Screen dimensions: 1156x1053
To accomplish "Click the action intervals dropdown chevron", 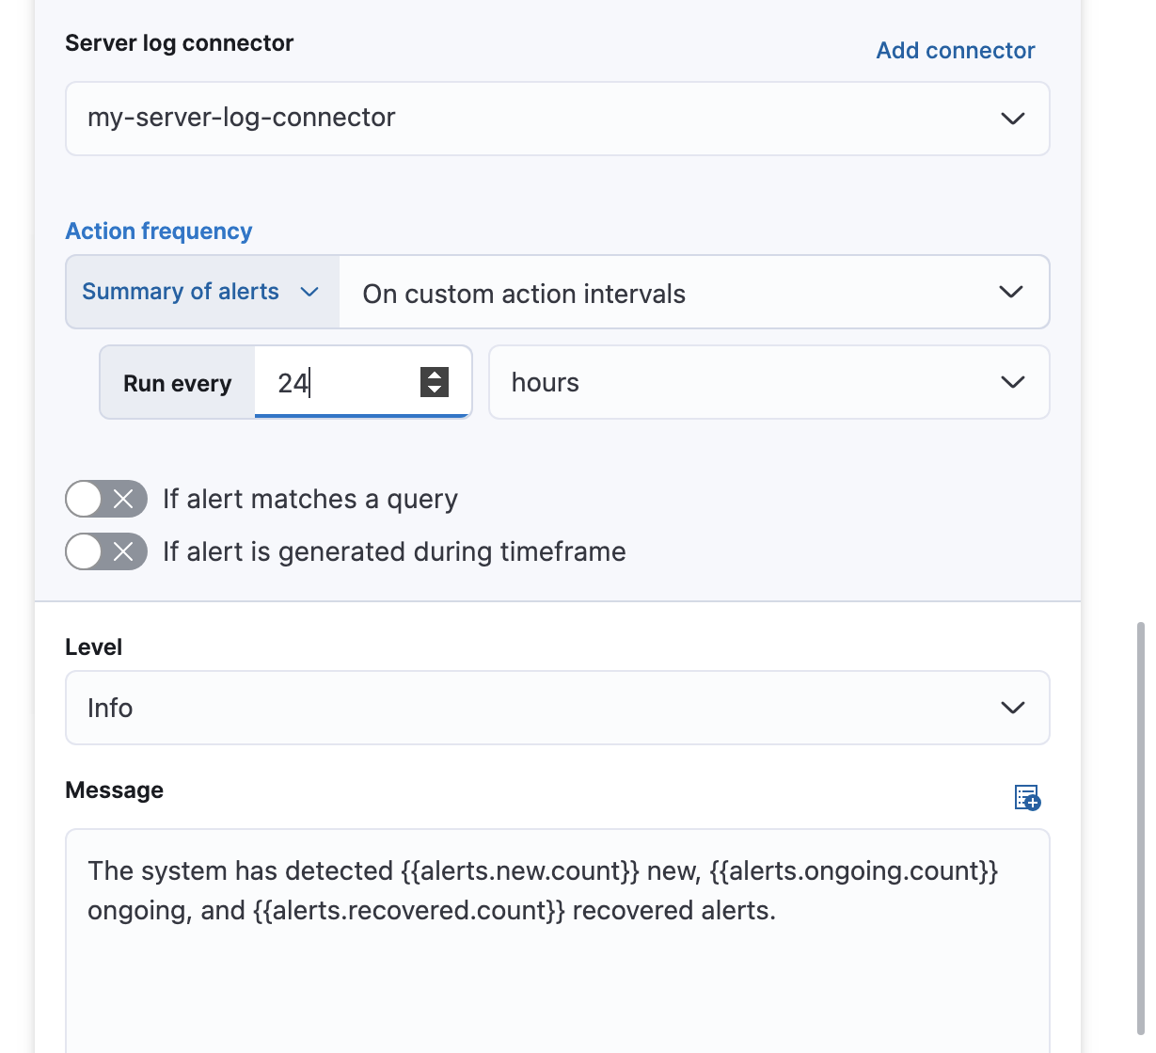I will coord(1011,292).
